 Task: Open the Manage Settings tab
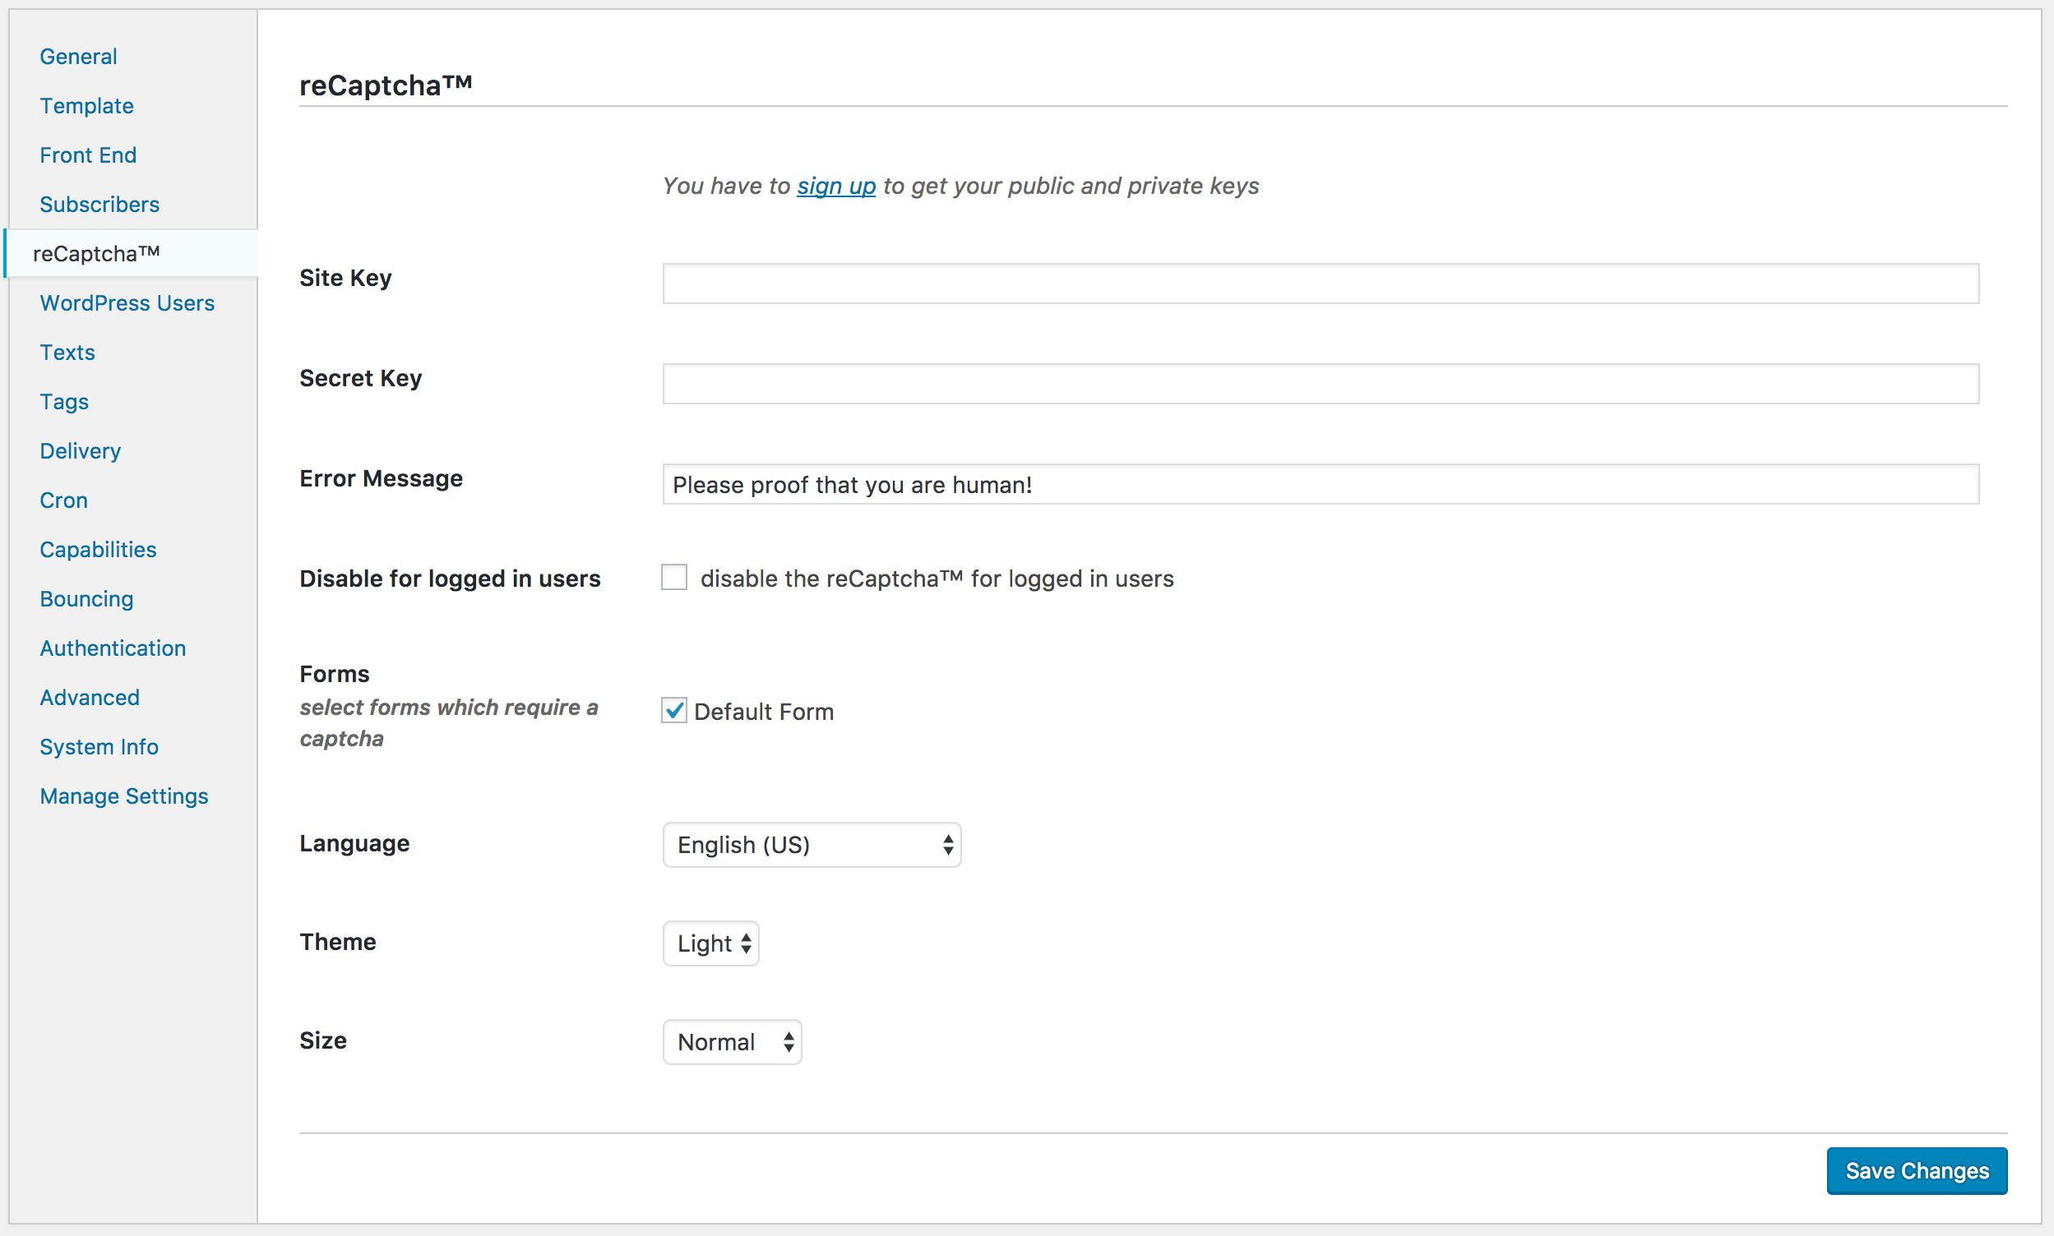coord(124,796)
